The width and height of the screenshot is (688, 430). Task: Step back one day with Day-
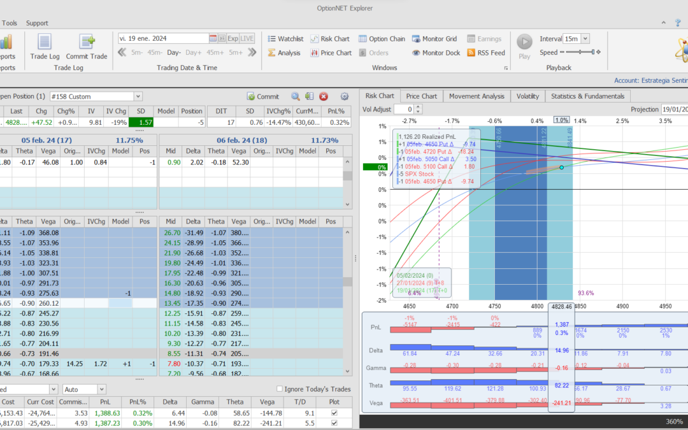pos(174,53)
